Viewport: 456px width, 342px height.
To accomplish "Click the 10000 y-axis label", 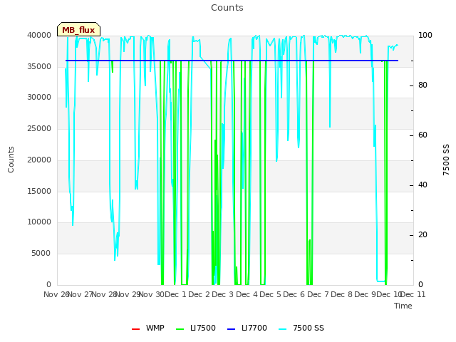I will (x=39, y=222).
